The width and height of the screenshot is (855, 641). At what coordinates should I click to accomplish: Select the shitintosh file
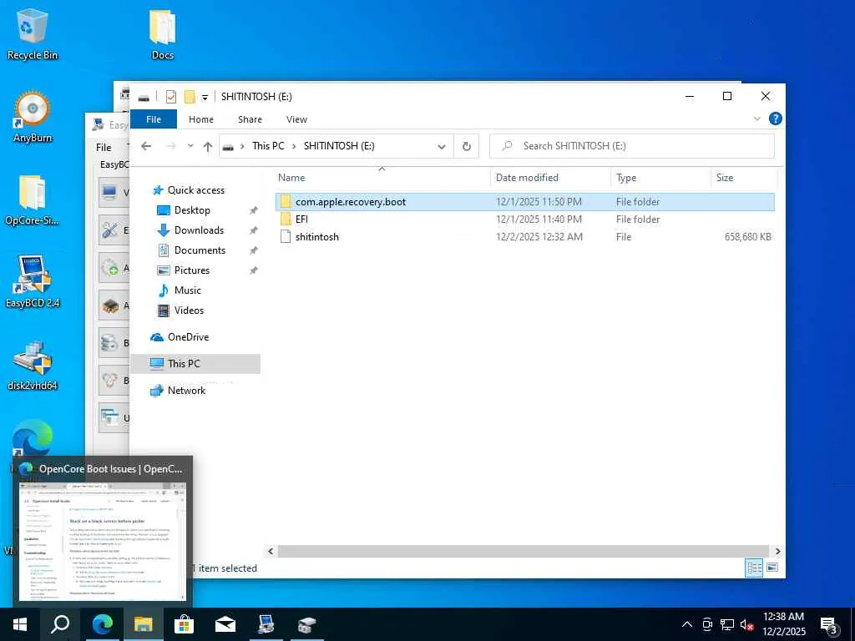tap(524, 236)
